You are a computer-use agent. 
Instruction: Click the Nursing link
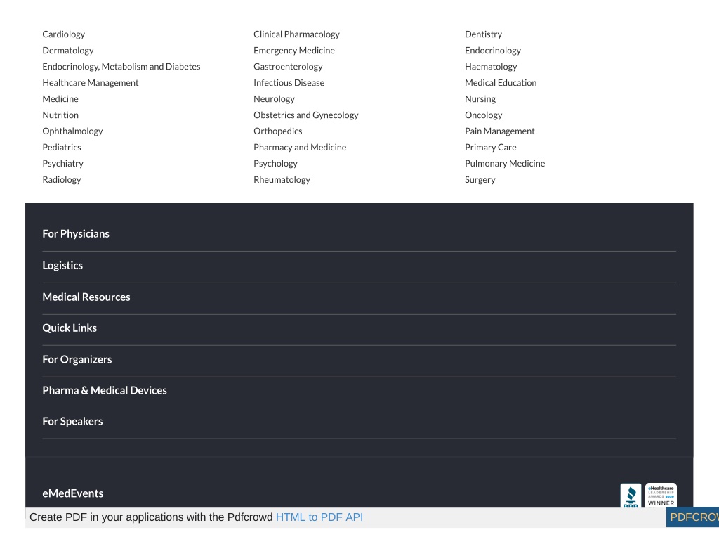(x=480, y=98)
